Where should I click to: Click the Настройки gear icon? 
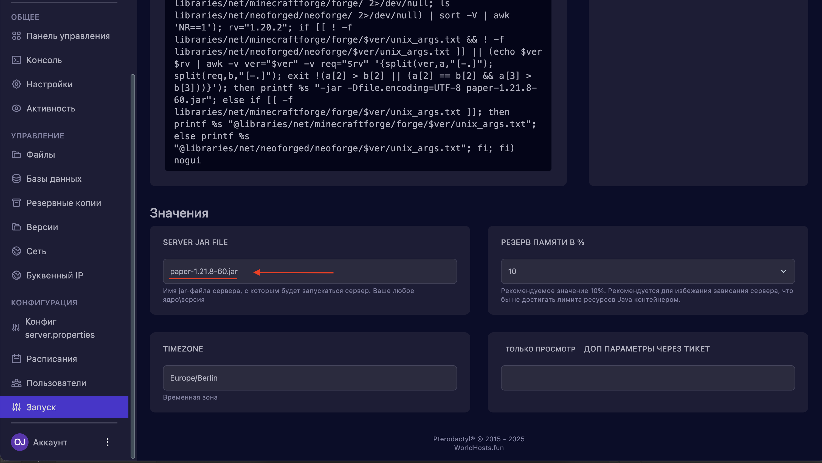[x=16, y=84]
